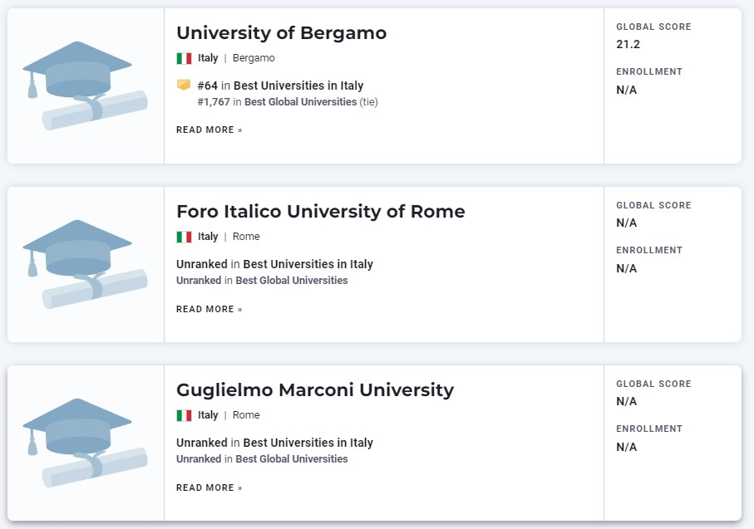754x529 pixels.
Task: Click Read More for Guglielmo Marconi University
Action: [209, 487]
